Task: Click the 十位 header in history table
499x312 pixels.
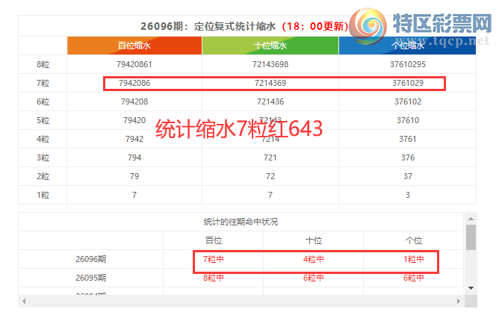Action: point(314,240)
